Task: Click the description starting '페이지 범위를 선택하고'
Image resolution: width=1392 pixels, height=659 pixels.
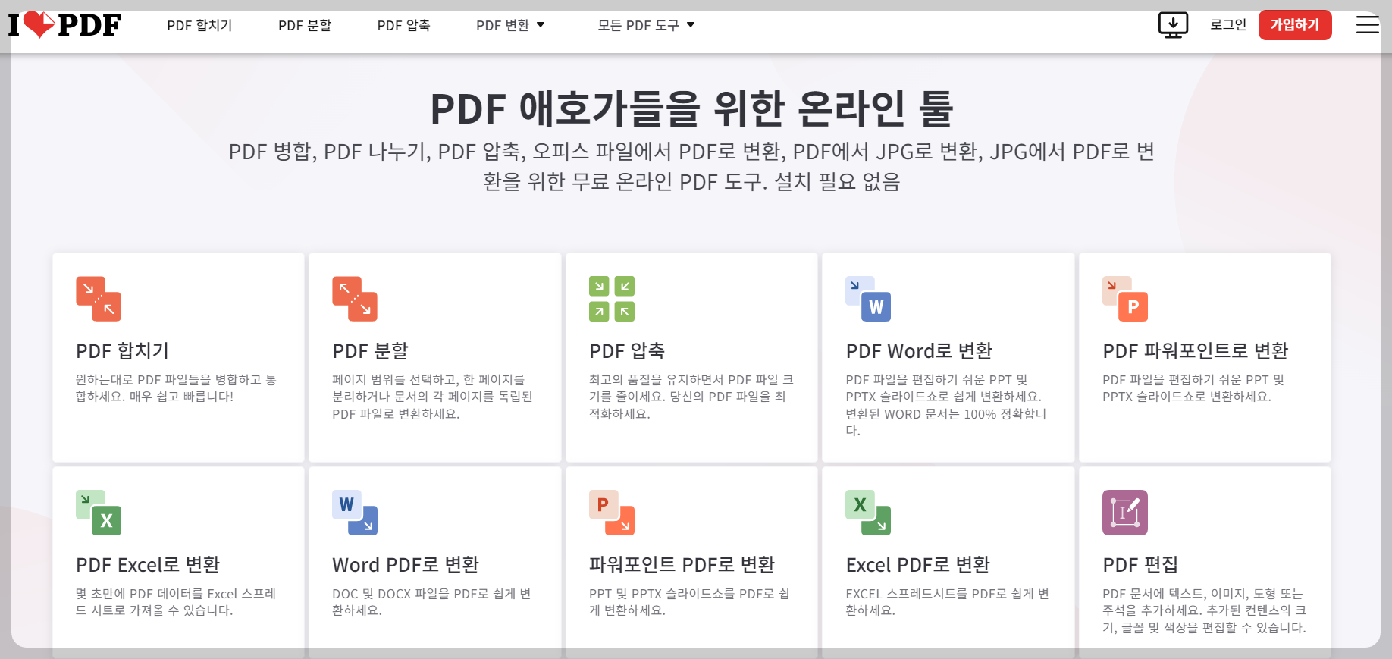Action: coord(432,397)
